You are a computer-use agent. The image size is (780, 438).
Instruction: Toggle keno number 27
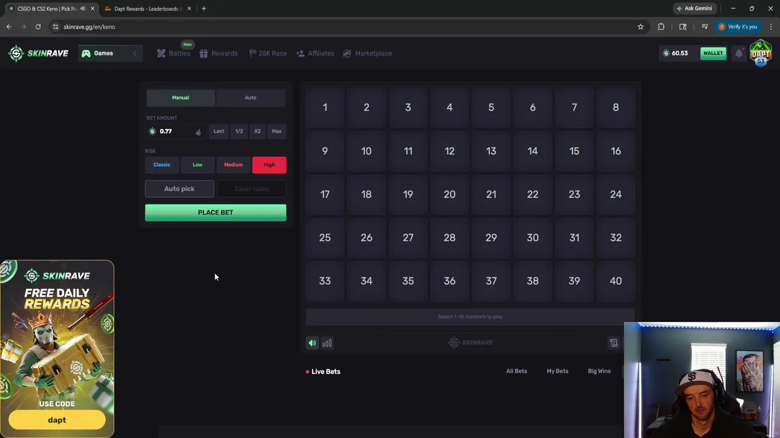pyautogui.click(x=408, y=237)
